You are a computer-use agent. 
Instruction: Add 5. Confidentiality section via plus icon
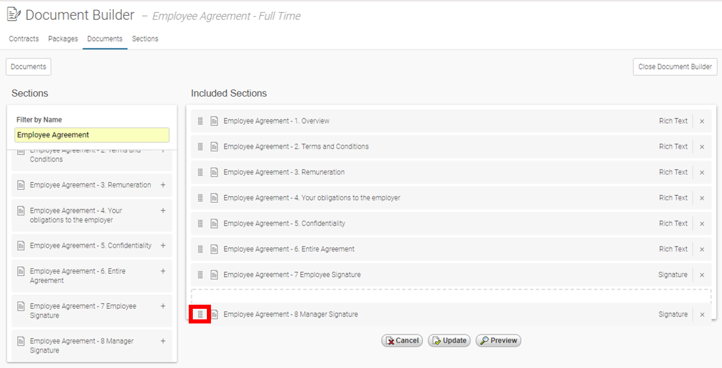pyautogui.click(x=163, y=246)
